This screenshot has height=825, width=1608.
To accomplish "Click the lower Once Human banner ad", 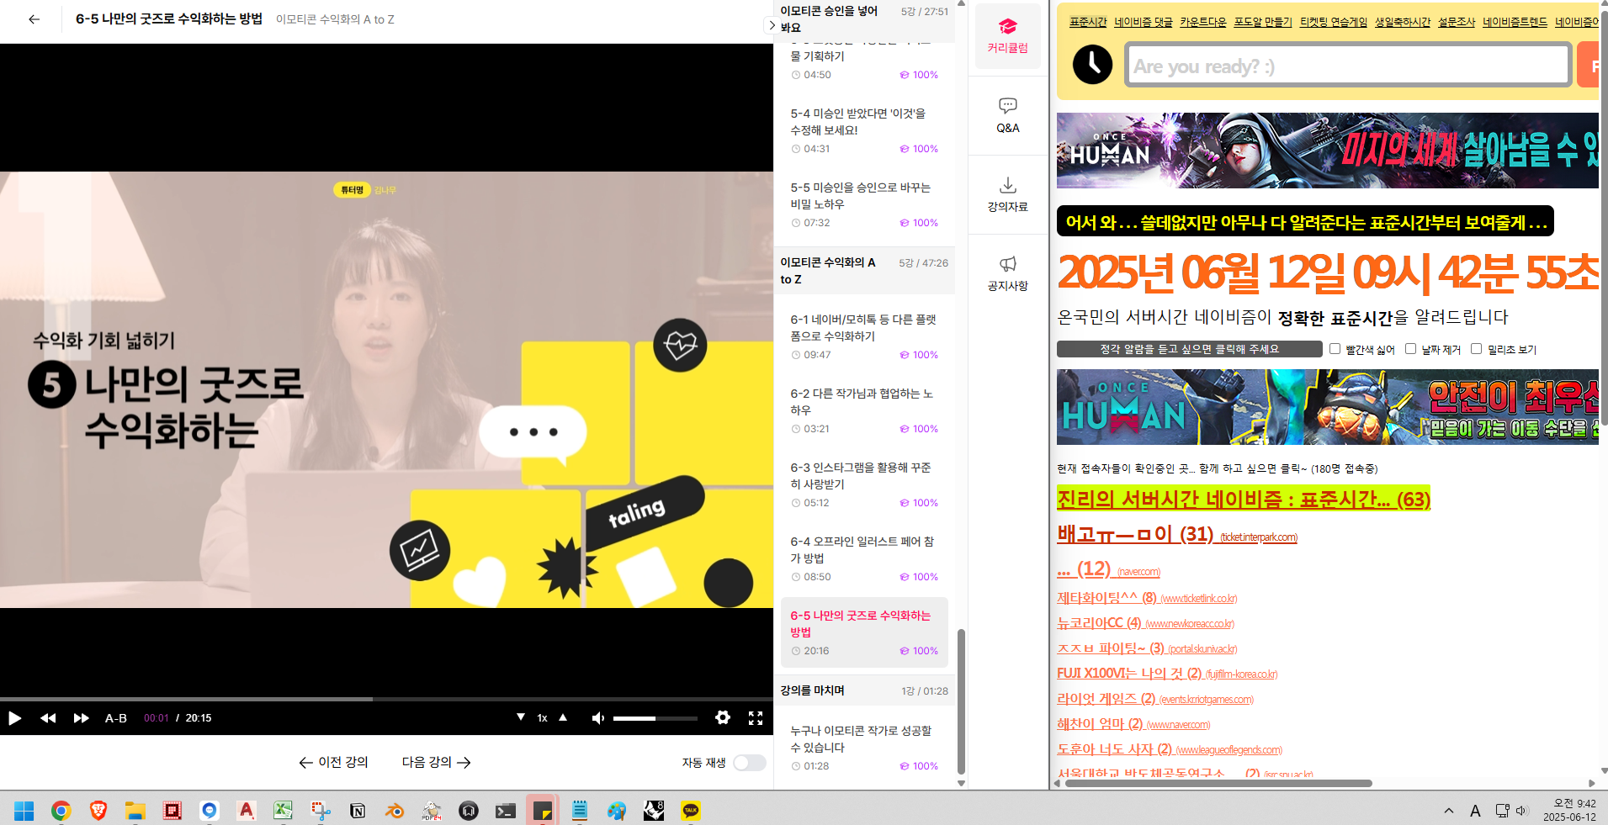I will [1328, 407].
